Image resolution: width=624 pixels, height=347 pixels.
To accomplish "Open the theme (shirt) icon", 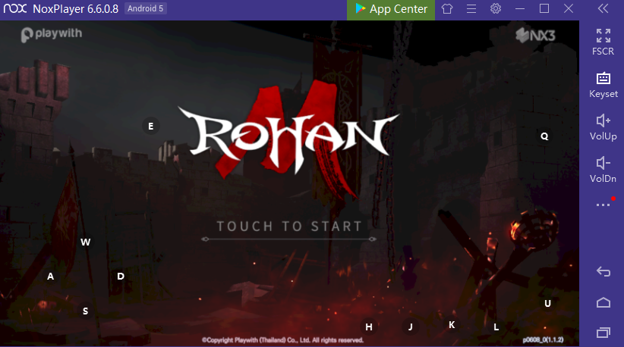I will (447, 9).
